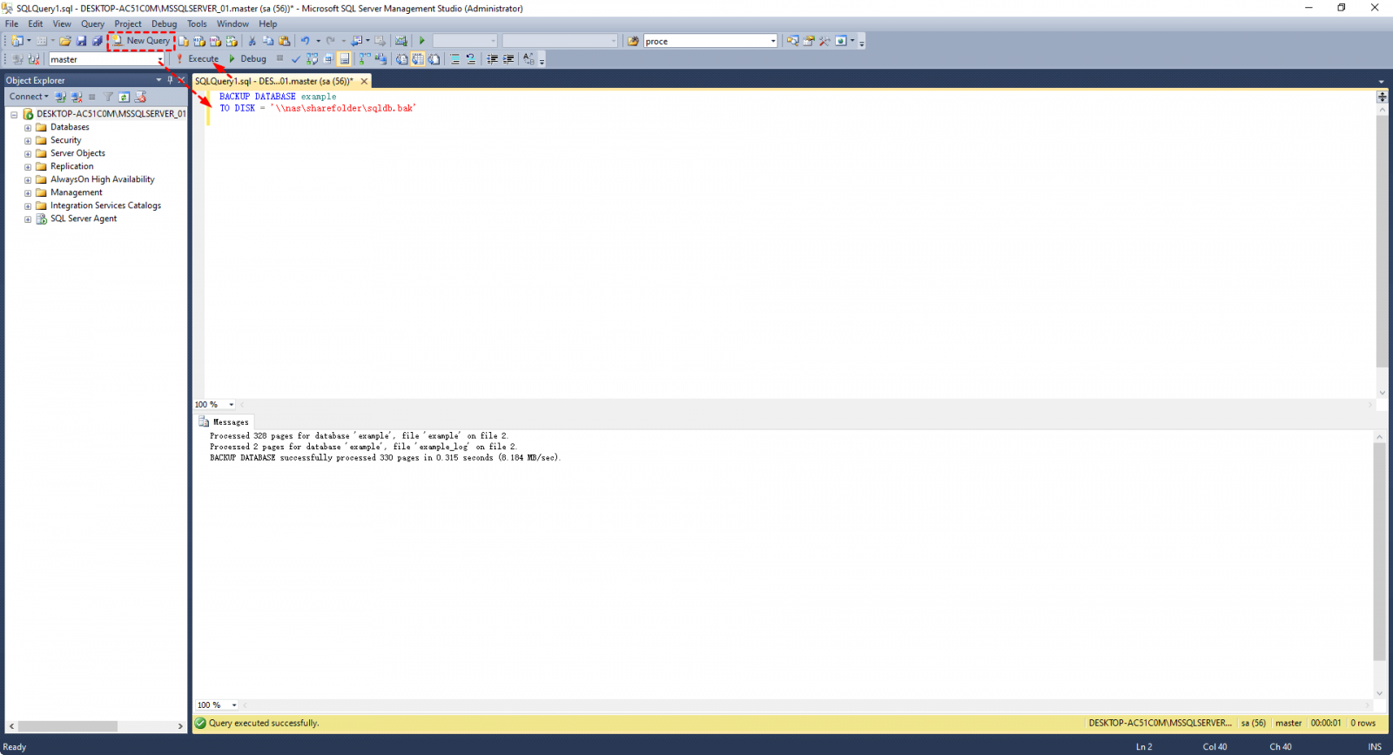Open the Debug menu in menu bar
Image resolution: width=1393 pixels, height=755 pixels.
[x=164, y=24]
